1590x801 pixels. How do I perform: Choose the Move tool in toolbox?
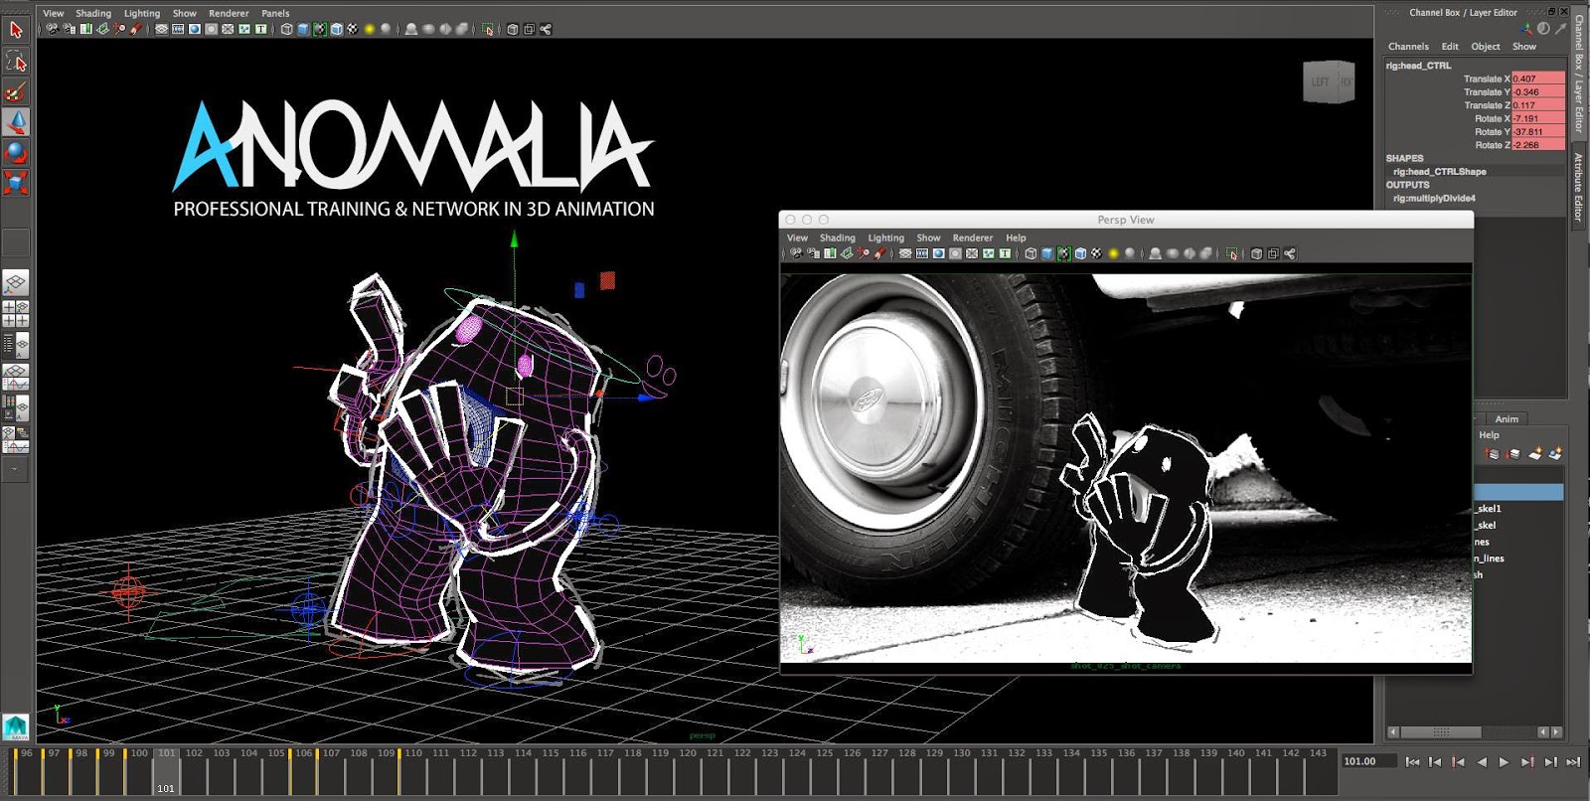[16, 122]
